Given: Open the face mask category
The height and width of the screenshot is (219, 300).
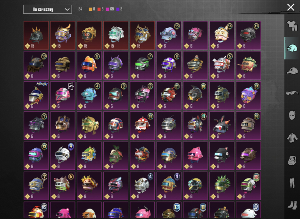Looking at the screenshot, I should [x=292, y=116].
